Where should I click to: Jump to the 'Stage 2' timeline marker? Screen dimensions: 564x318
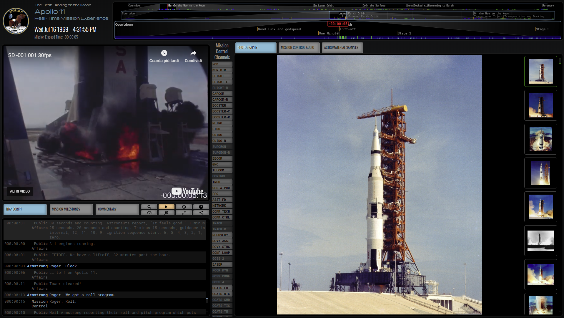(x=404, y=34)
